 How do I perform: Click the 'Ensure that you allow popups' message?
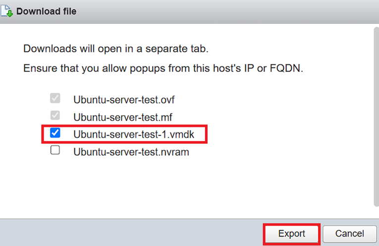162,68
